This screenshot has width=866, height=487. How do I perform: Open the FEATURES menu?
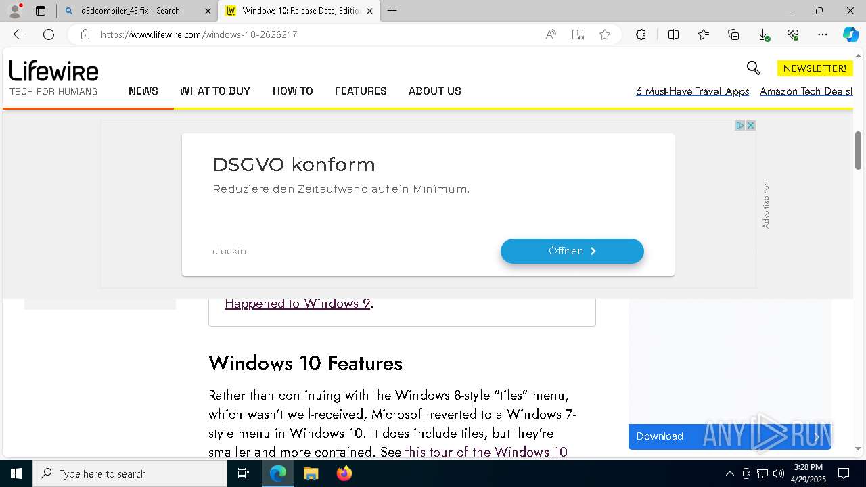[361, 91]
